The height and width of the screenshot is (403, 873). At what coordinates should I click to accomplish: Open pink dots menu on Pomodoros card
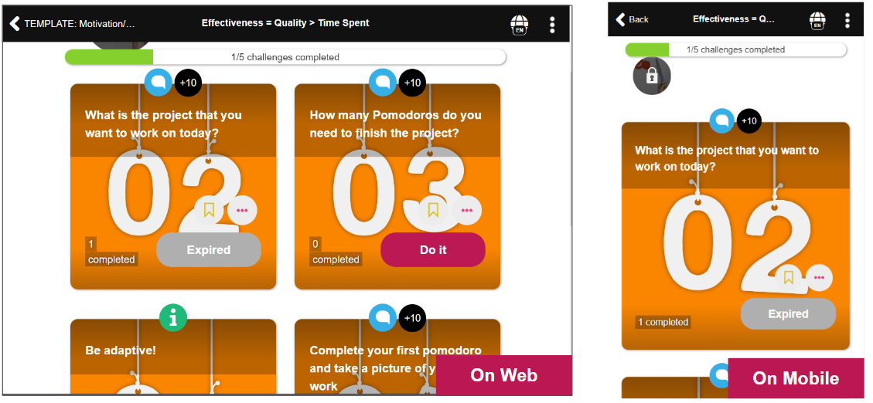coord(466,210)
